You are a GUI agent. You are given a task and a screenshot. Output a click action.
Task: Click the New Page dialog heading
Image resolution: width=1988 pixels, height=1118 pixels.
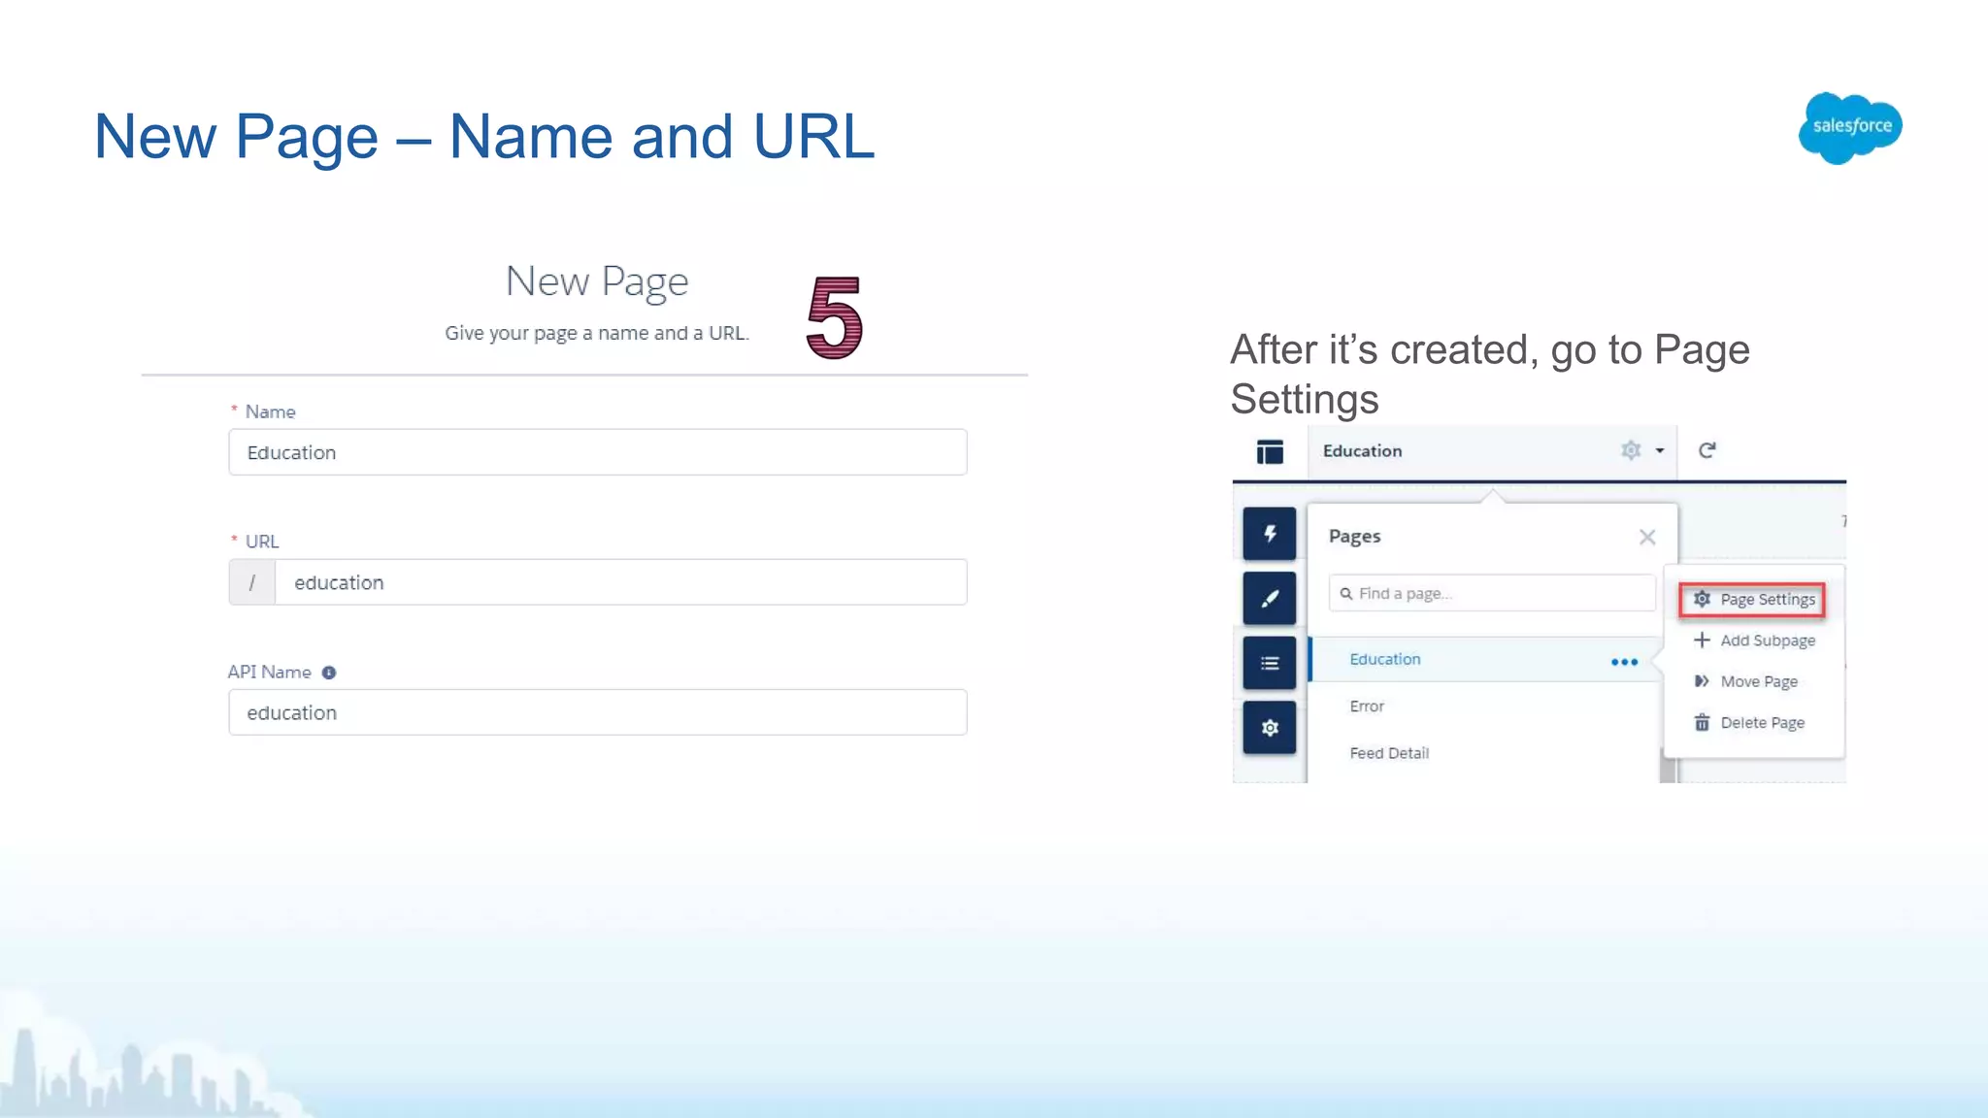click(597, 281)
